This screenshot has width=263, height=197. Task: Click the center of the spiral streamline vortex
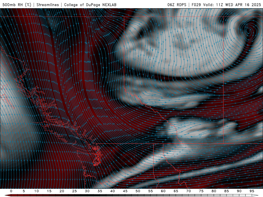pyautogui.click(x=249, y=31)
